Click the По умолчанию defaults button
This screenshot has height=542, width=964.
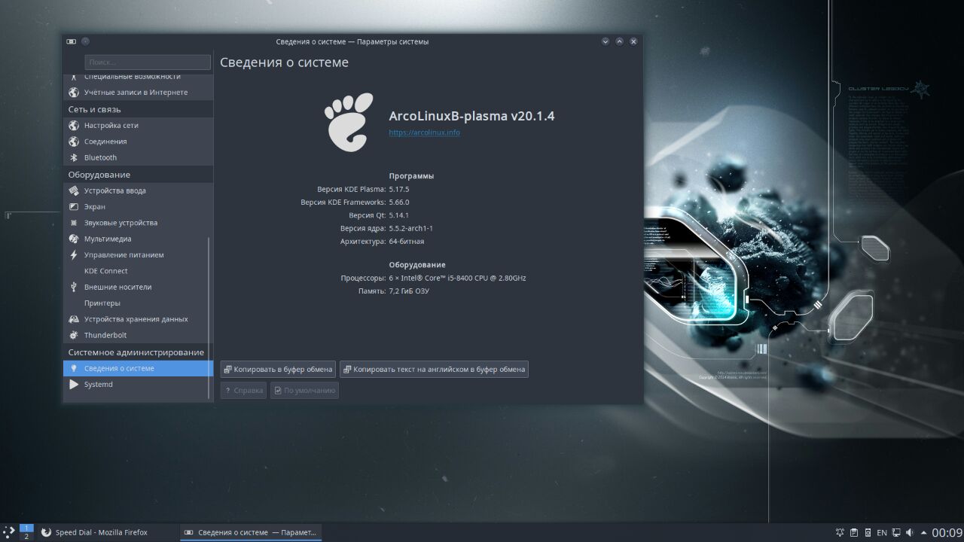(x=304, y=391)
